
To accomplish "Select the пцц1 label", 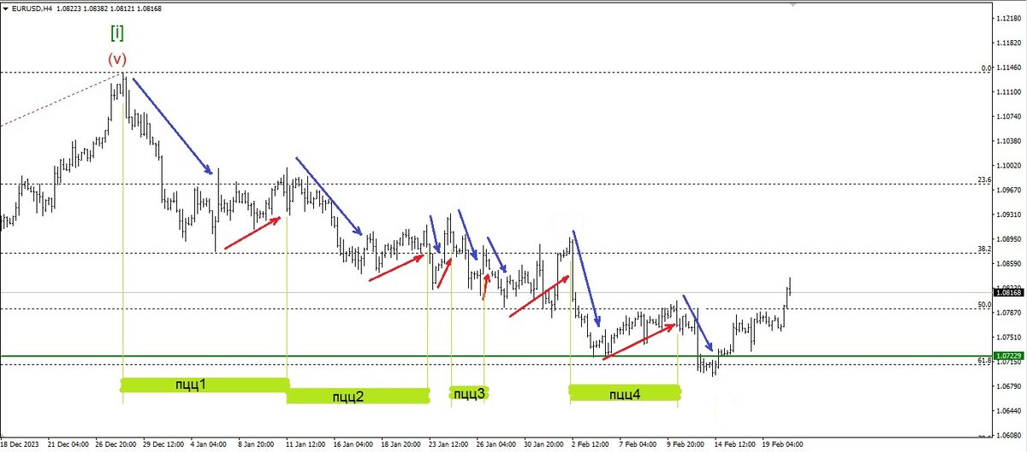I will pyautogui.click(x=191, y=384).
